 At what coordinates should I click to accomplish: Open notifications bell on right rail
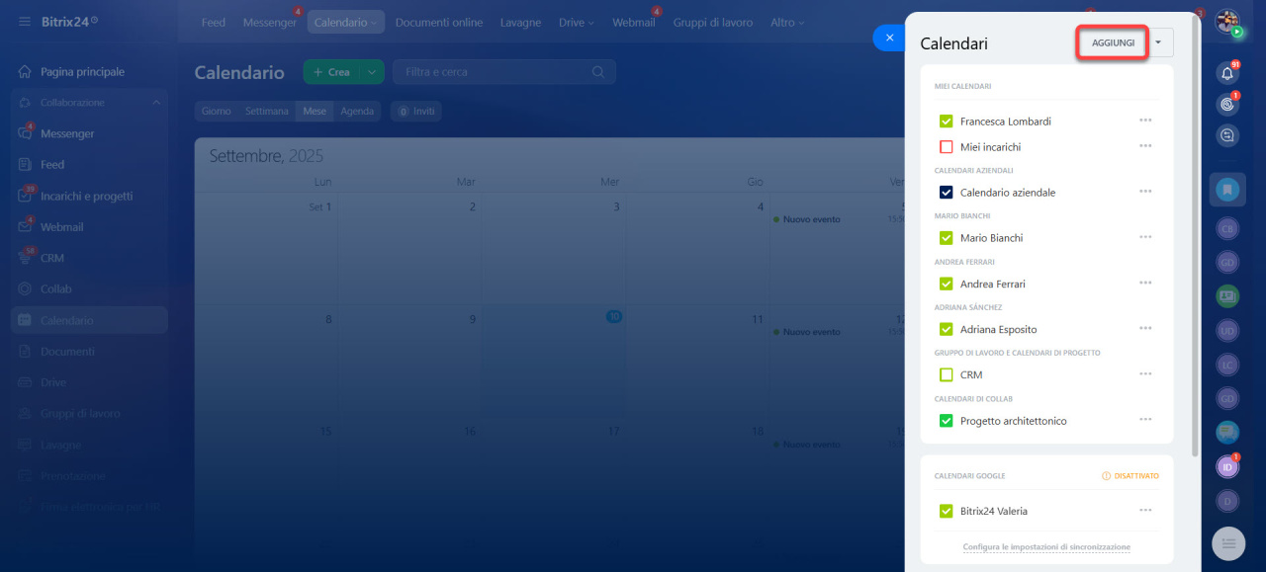[1227, 73]
